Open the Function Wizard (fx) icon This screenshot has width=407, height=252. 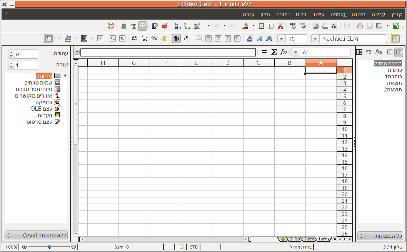284,52
